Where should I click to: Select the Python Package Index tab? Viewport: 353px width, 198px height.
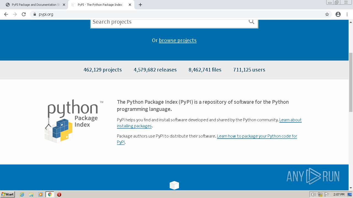point(100,5)
